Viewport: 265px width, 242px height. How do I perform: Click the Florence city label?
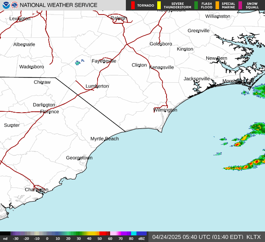[49, 112]
